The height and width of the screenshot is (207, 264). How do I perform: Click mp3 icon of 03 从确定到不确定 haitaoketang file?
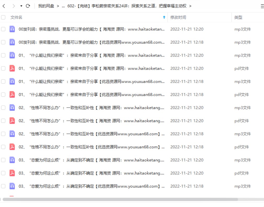[x=12, y=160]
